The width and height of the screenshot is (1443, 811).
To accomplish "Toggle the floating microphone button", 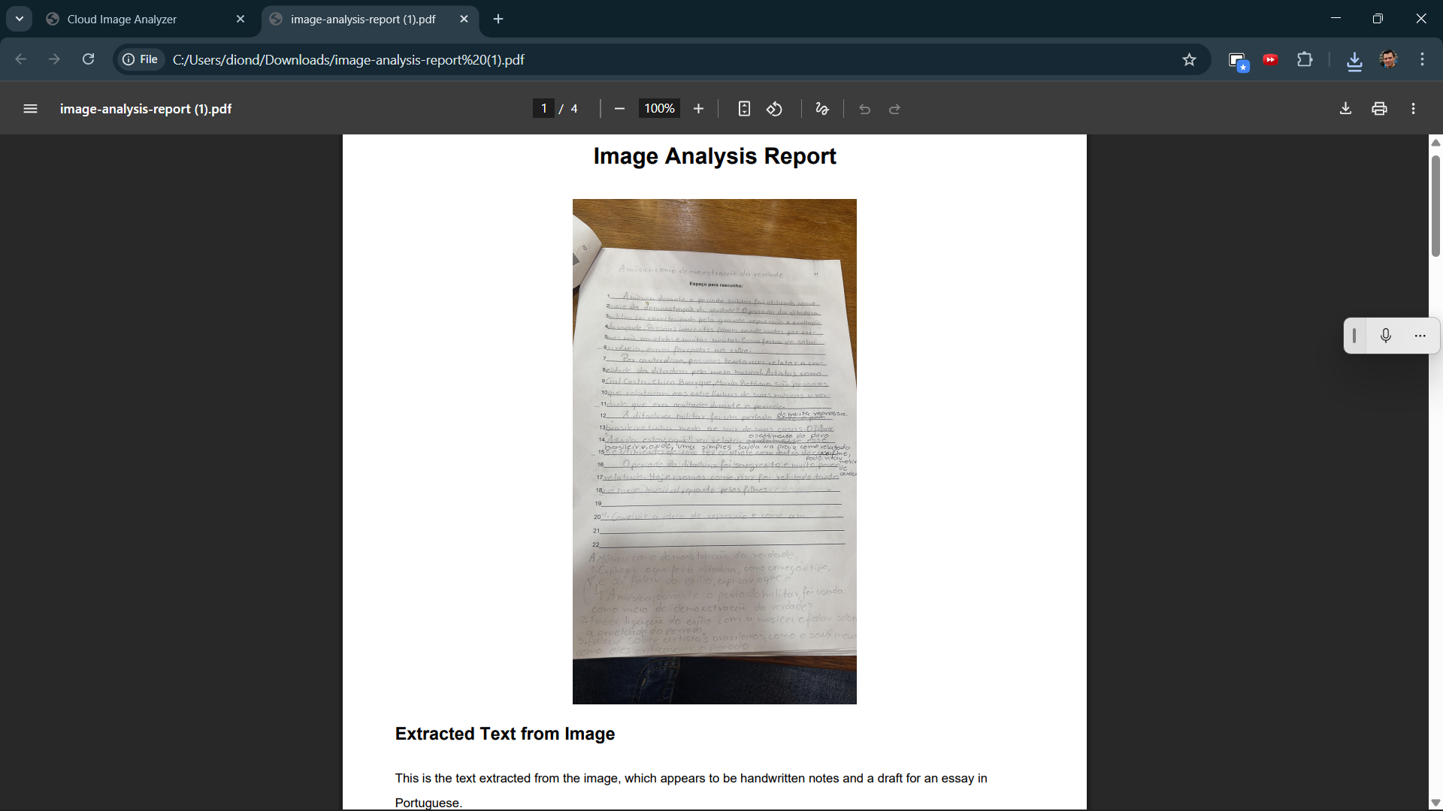I will click(1386, 336).
